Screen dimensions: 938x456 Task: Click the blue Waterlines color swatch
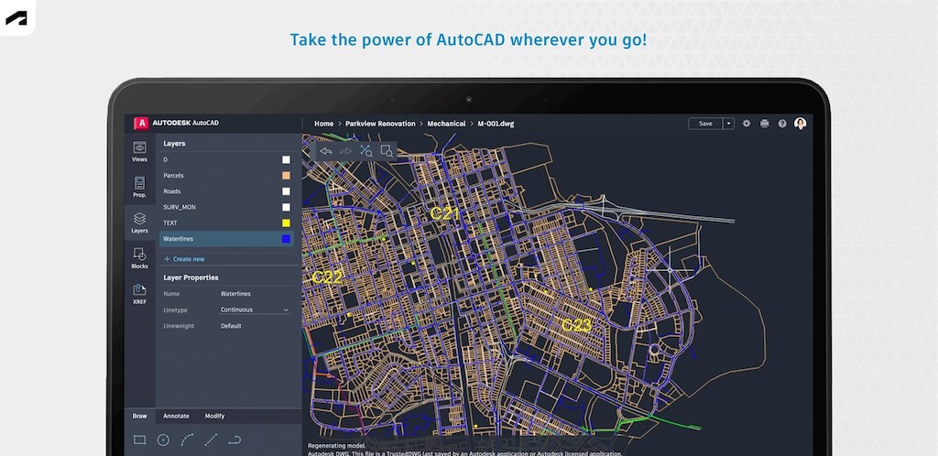pyautogui.click(x=286, y=239)
